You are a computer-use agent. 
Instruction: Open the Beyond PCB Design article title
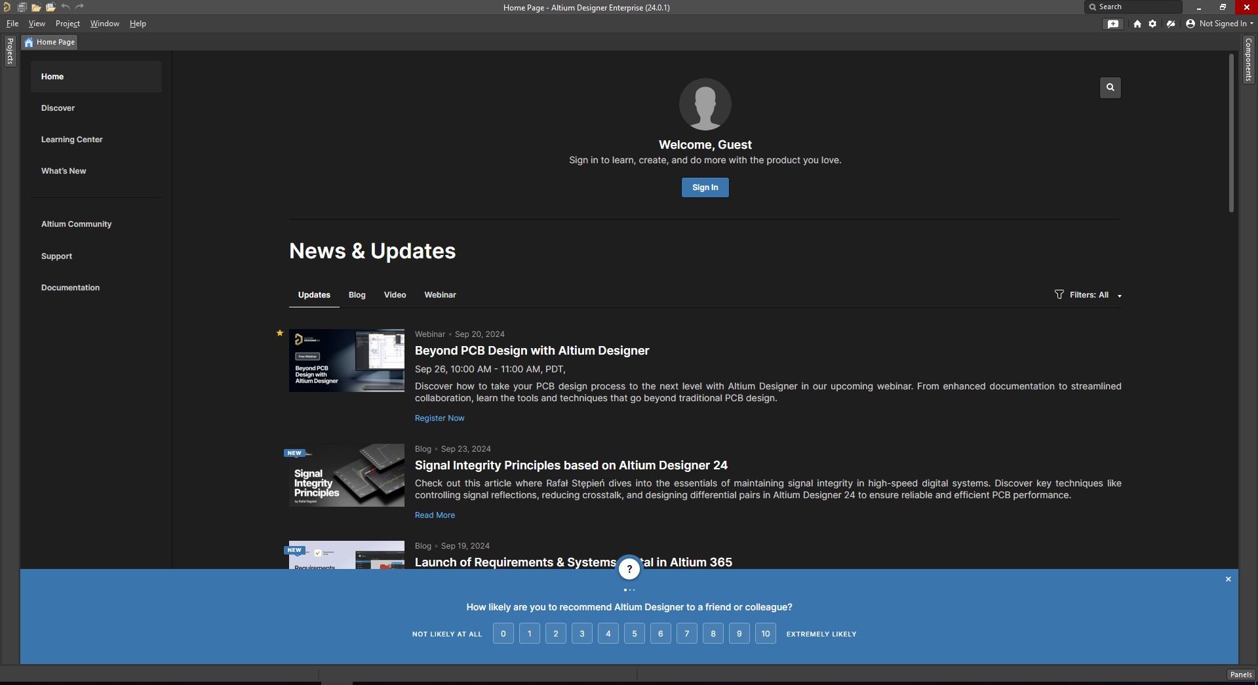pos(532,351)
